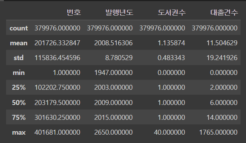
Task: Select 50% value 203179.500000
Action: 57,103
